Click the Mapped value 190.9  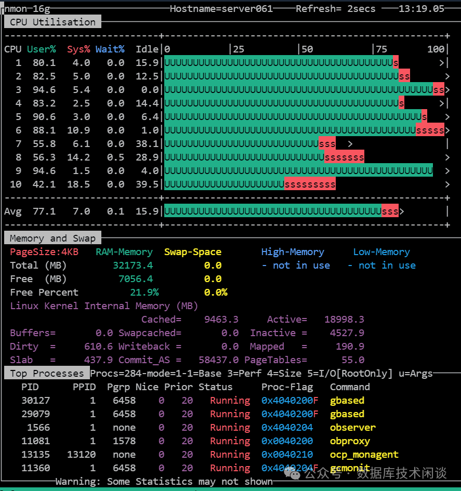(x=350, y=347)
